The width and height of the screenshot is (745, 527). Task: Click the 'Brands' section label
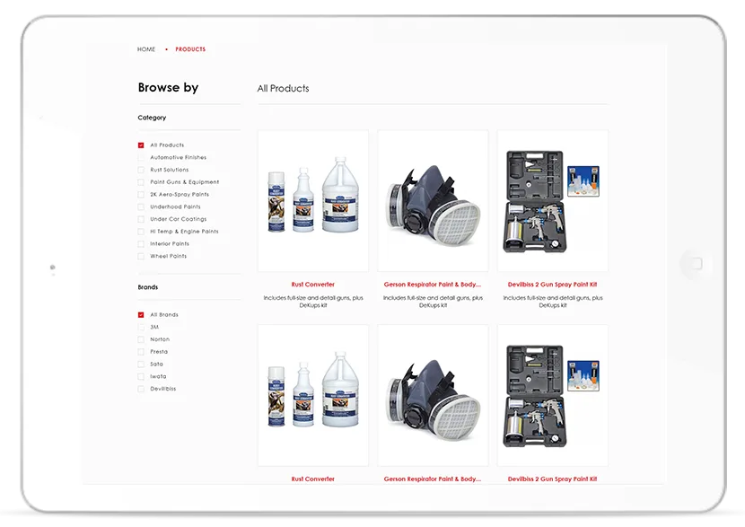point(148,287)
